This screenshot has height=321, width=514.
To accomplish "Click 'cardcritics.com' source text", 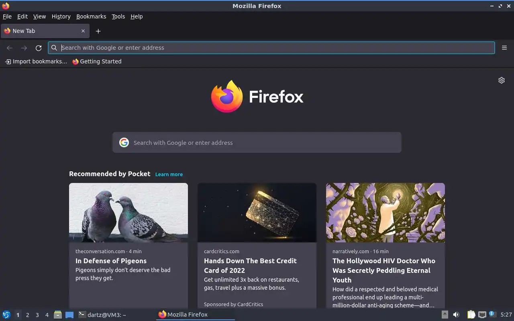I will [x=222, y=251].
